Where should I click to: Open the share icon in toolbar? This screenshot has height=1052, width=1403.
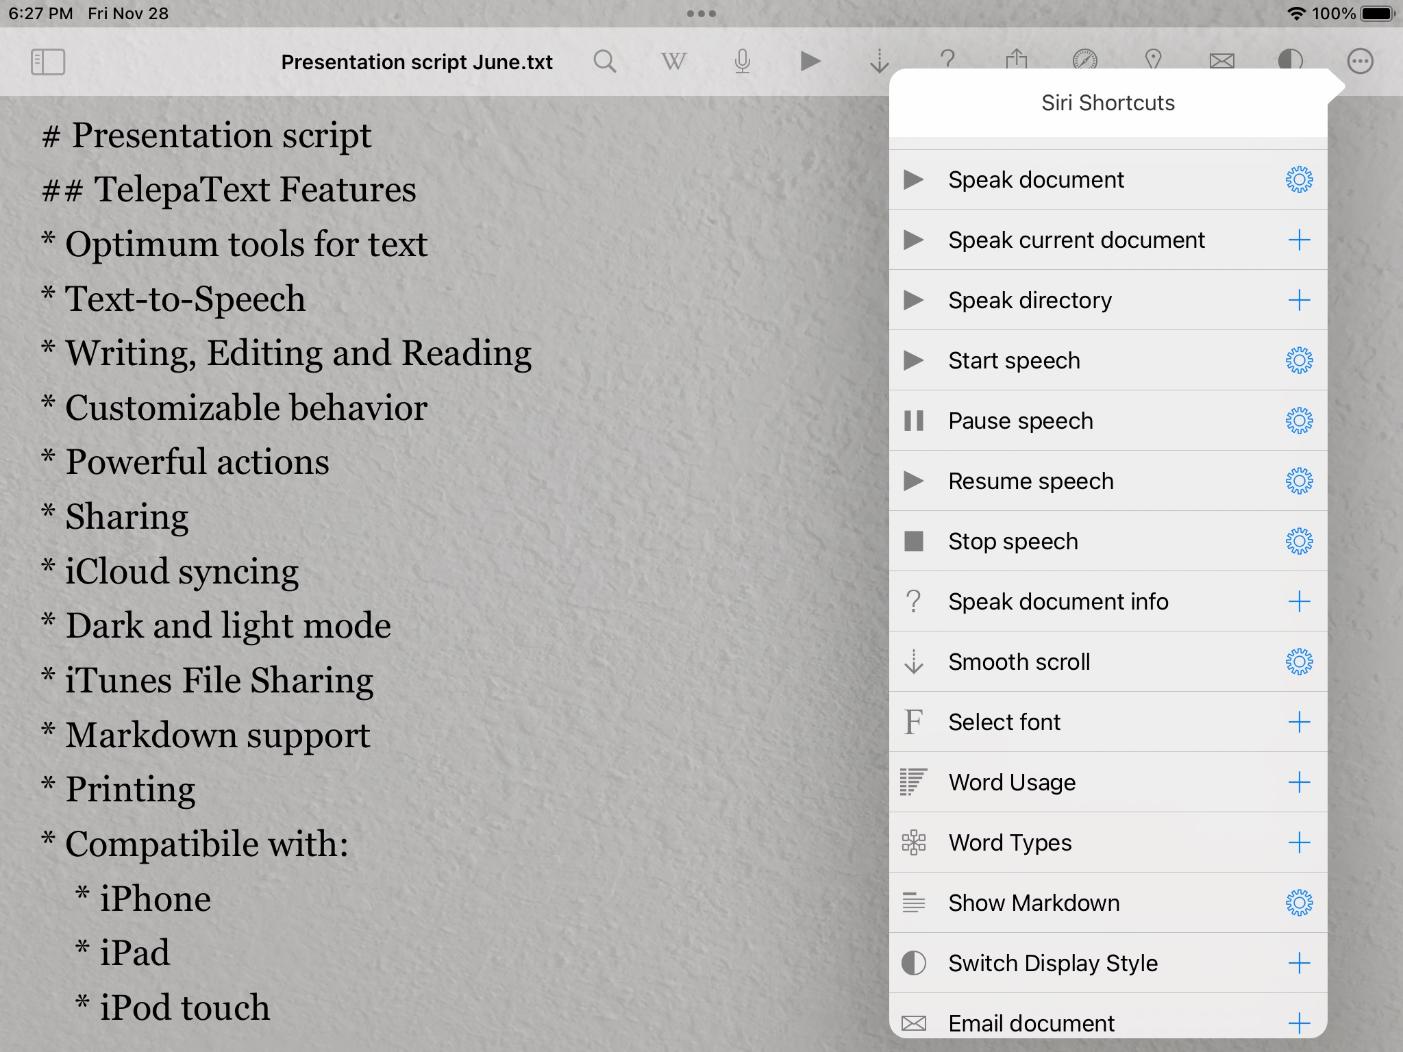point(1016,60)
